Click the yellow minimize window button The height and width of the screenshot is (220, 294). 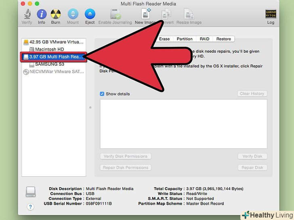[x=30, y=4]
